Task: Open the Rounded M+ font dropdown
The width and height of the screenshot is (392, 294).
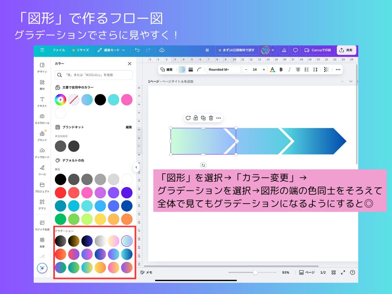Action: pyautogui.click(x=223, y=69)
